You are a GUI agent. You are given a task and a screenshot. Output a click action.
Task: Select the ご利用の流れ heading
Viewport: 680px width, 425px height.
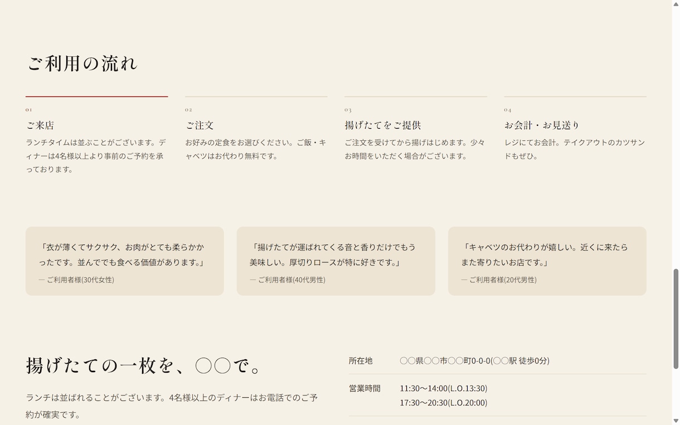(x=82, y=63)
